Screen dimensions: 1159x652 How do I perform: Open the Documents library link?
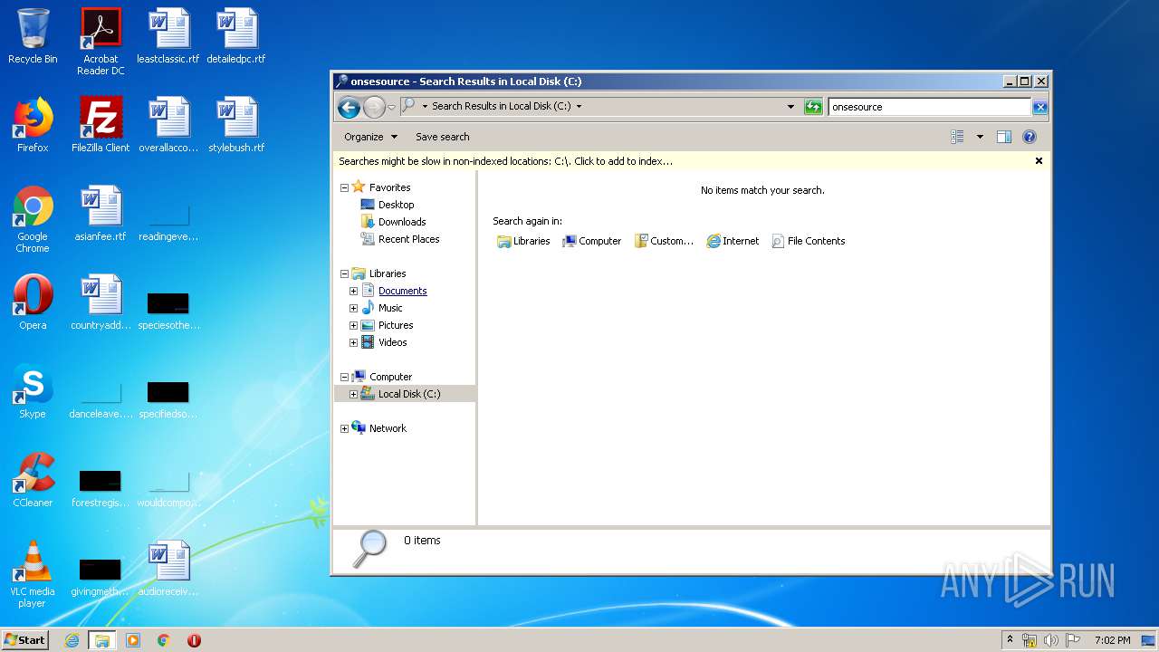click(402, 291)
